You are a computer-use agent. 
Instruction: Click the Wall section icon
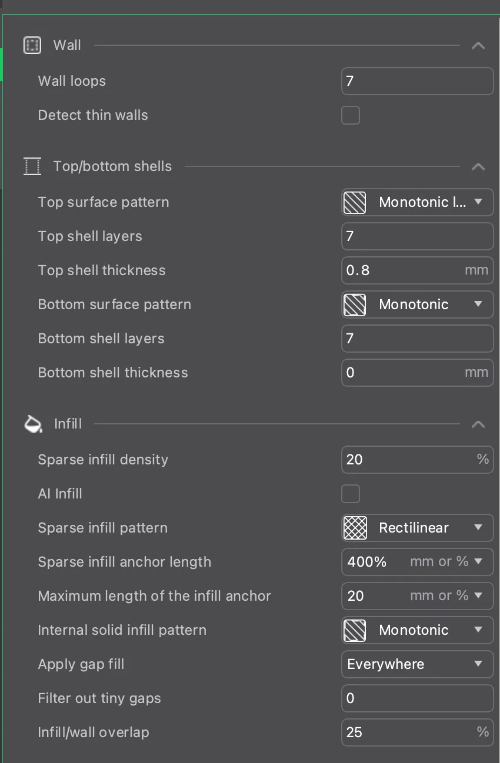coord(32,45)
